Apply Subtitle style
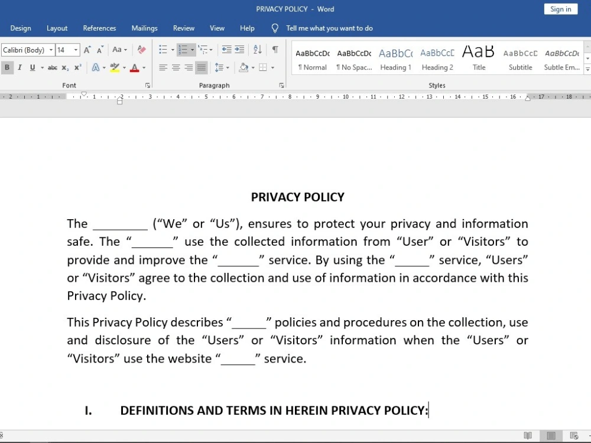 [x=520, y=58]
